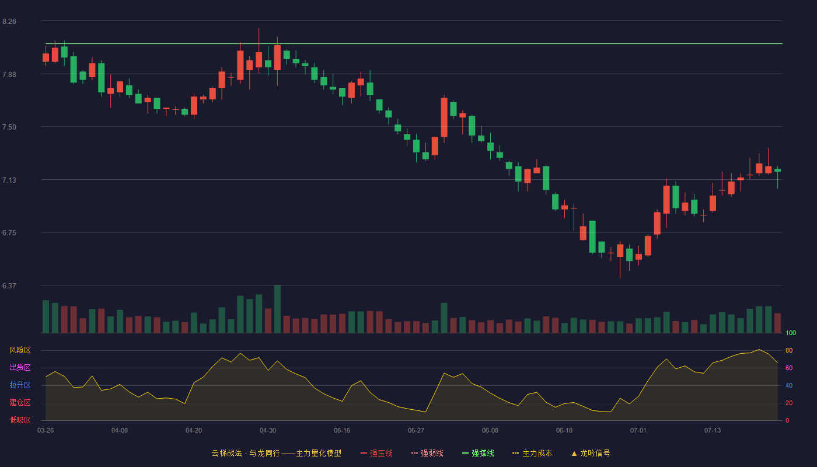Click the 04-08 date axis label
Image resolution: width=817 pixels, height=467 pixels.
click(120, 430)
